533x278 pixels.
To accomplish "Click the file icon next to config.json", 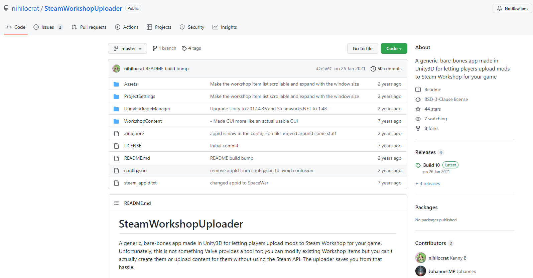I will coord(116,171).
